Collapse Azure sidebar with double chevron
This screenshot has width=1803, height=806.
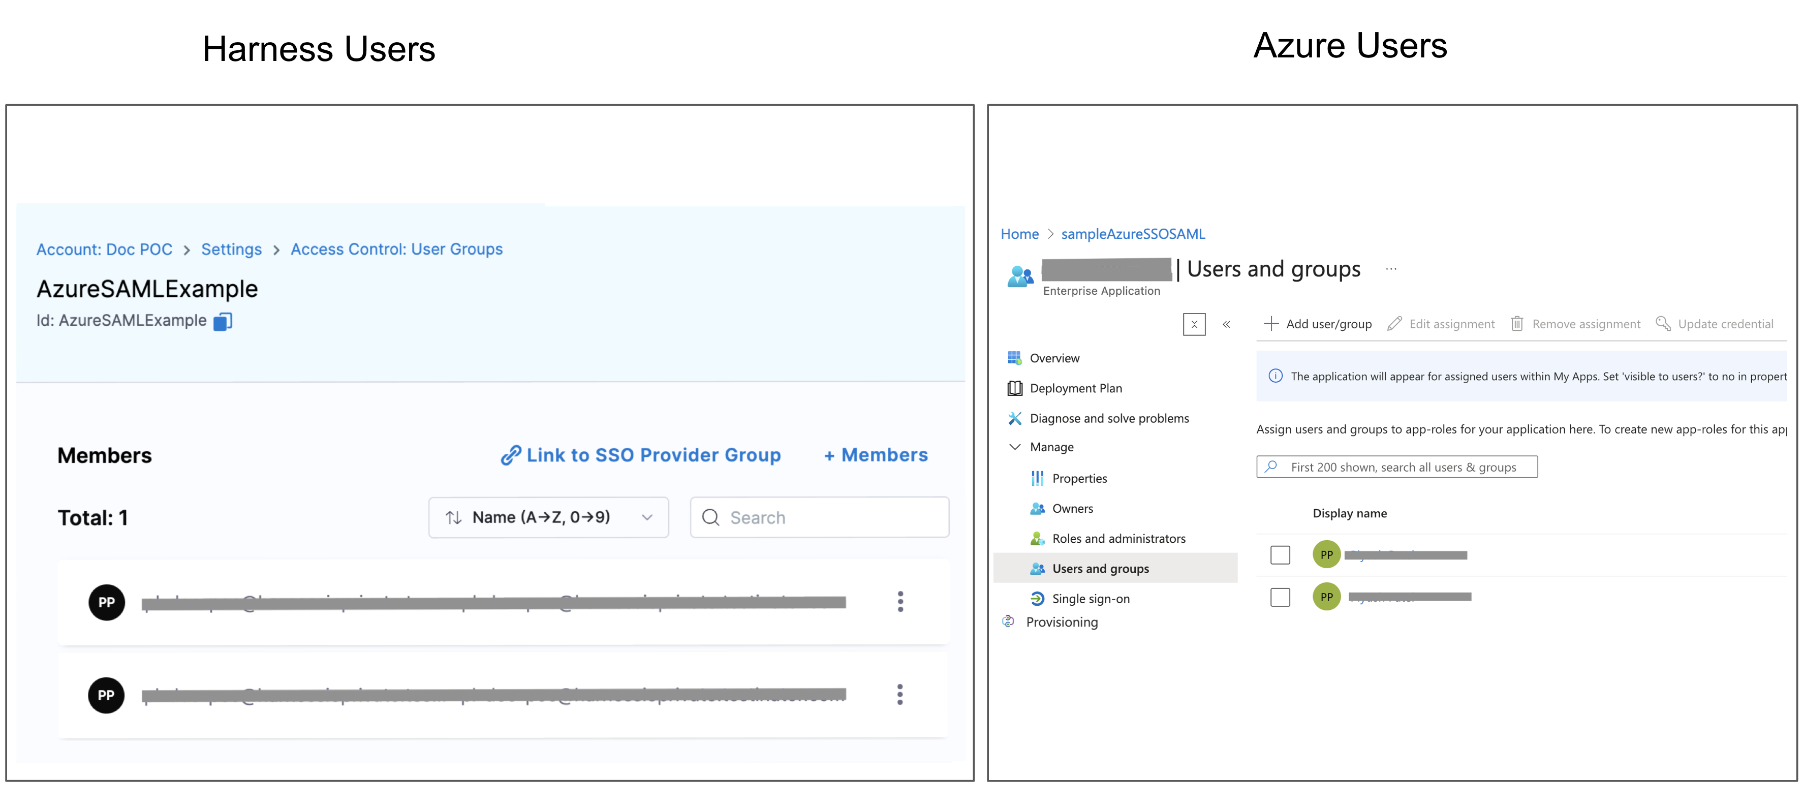click(1226, 325)
